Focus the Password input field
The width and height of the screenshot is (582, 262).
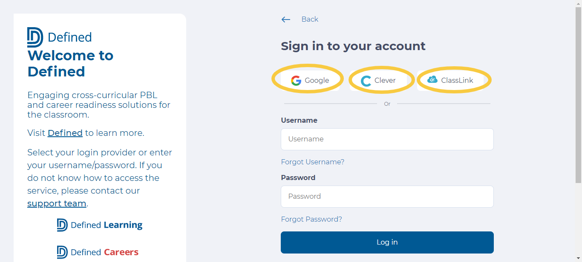[x=387, y=197]
